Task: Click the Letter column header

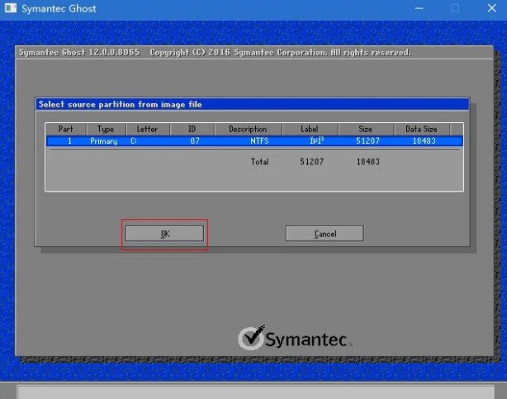Action: [147, 129]
